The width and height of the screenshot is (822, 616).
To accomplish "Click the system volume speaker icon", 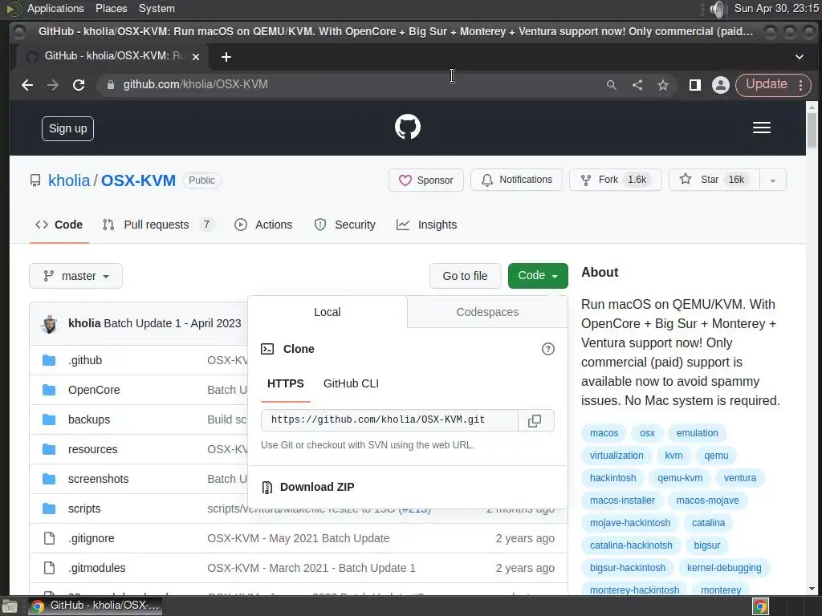I will 717,9.
